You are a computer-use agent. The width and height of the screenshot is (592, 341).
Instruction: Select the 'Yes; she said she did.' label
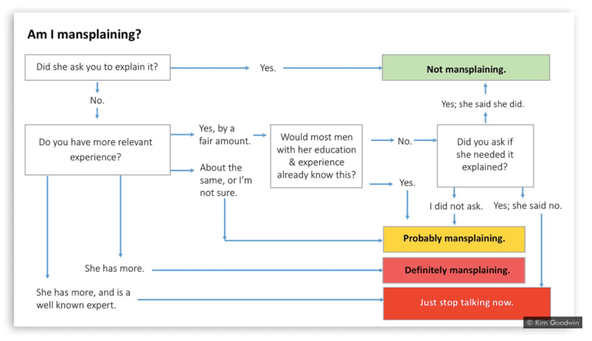tap(482, 104)
